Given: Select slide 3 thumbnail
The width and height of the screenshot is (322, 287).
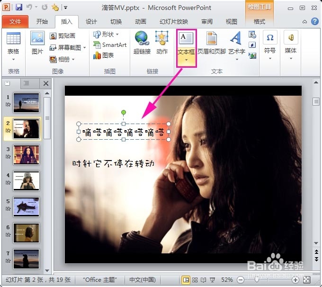Looking at the screenshot, I should 27,155.
